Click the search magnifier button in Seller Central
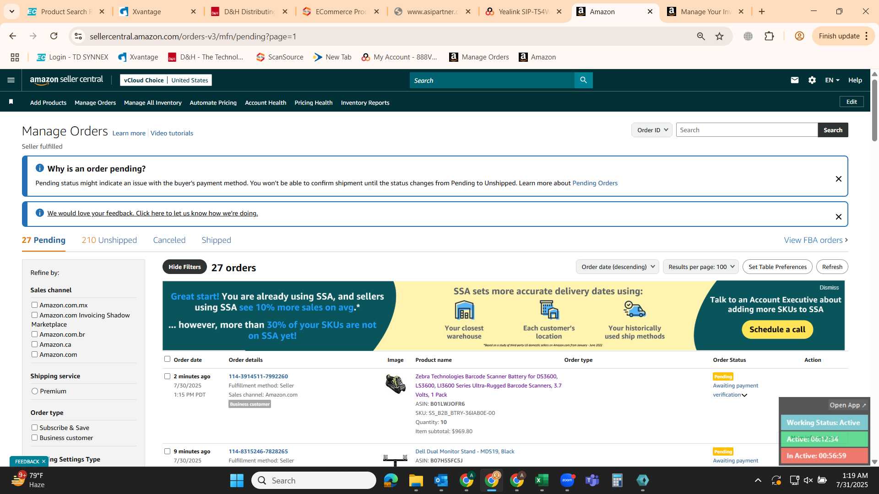The image size is (879, 494). (583, 80)
